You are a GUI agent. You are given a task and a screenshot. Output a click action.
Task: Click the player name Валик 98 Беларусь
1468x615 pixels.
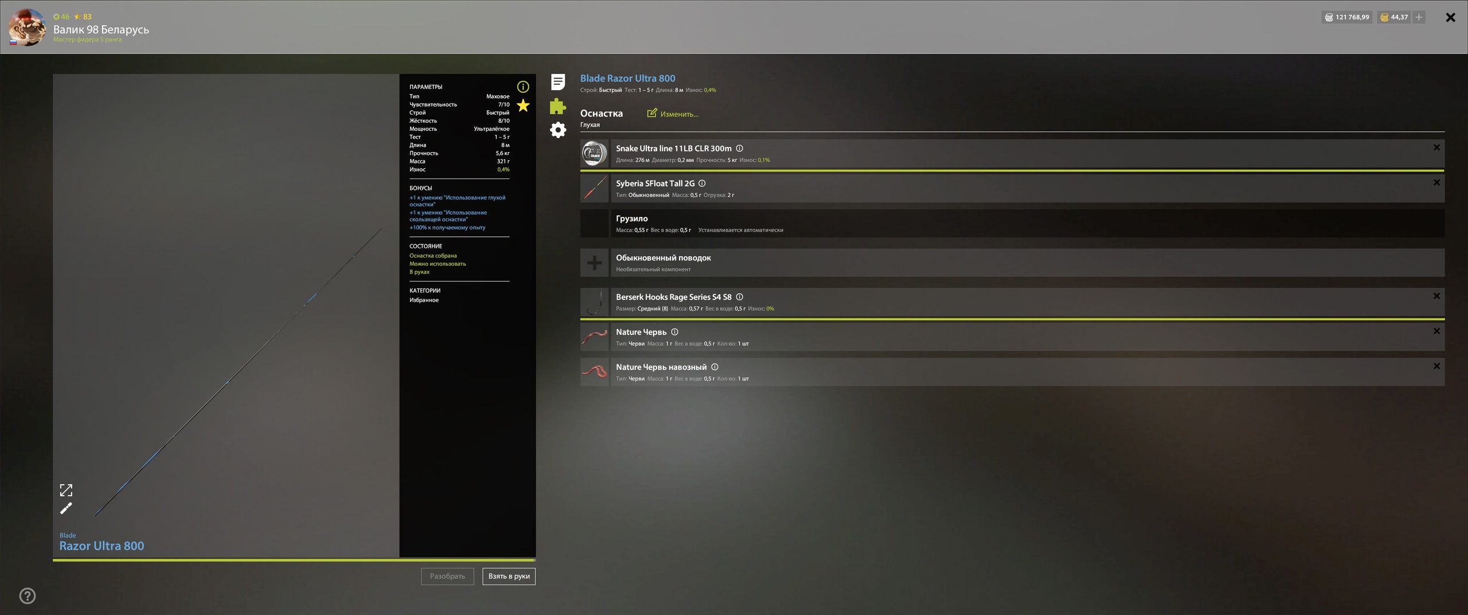click(x=101, y=29)
